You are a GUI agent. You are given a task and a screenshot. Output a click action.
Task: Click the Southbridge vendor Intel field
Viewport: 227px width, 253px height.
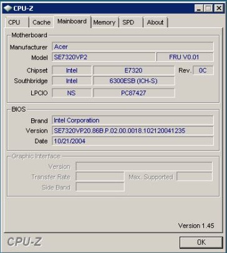point(72,81)
